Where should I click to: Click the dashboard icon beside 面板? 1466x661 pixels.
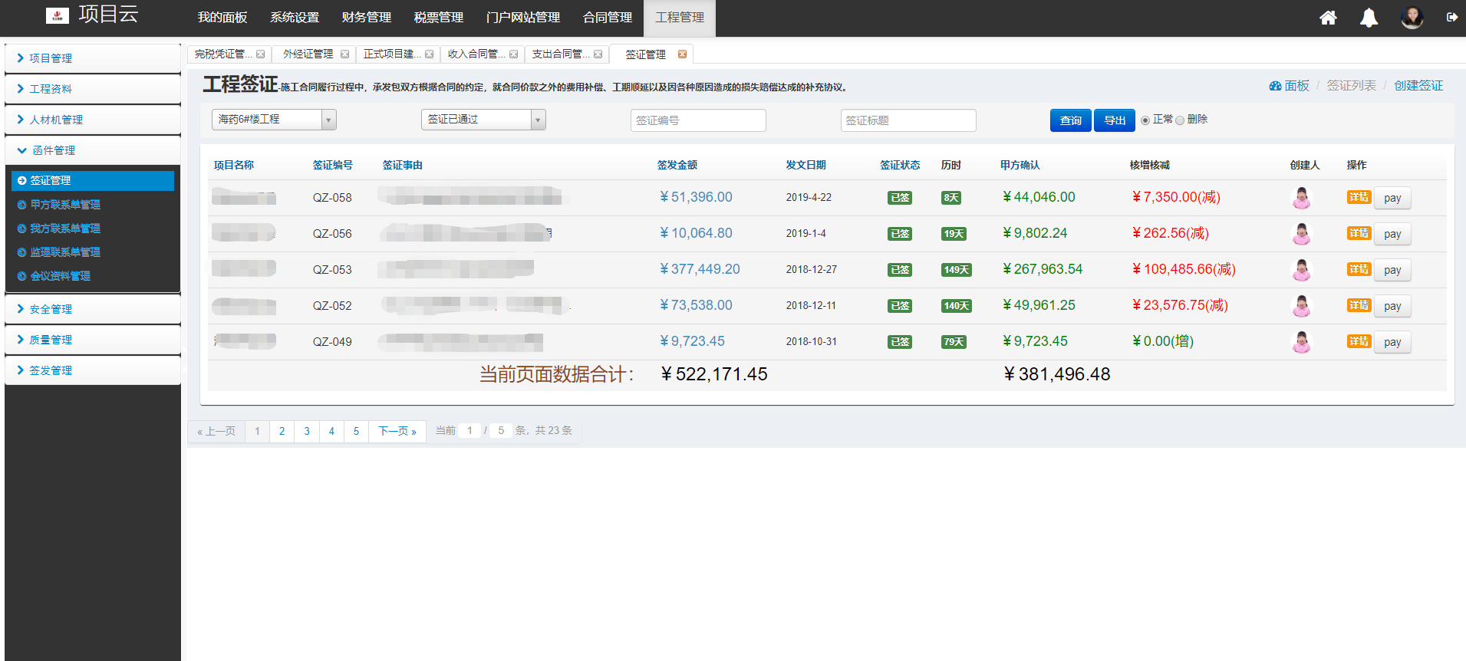1275,86
